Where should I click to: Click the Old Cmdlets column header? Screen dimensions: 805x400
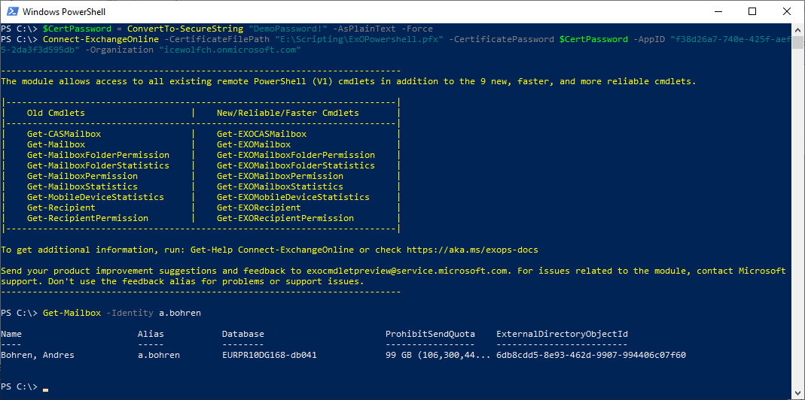tap(56, 113)
